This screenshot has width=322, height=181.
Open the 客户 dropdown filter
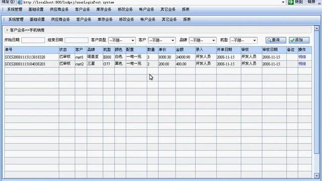point(162,40)
